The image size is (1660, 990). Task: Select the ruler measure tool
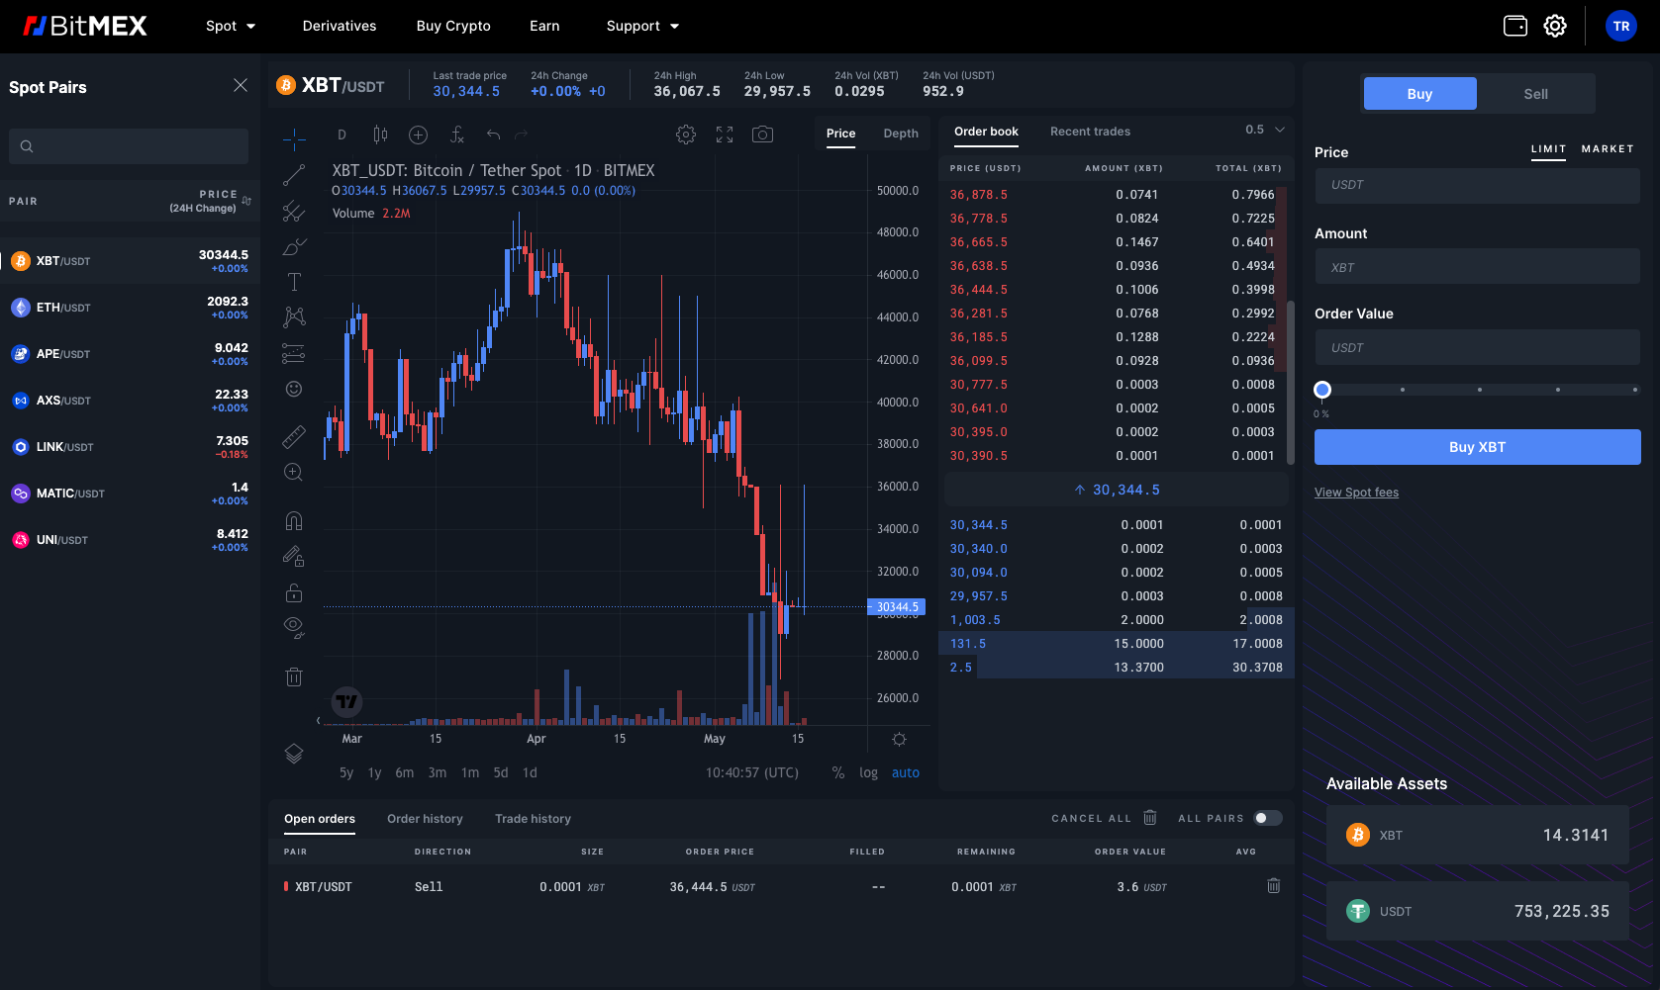pos(294,436)
